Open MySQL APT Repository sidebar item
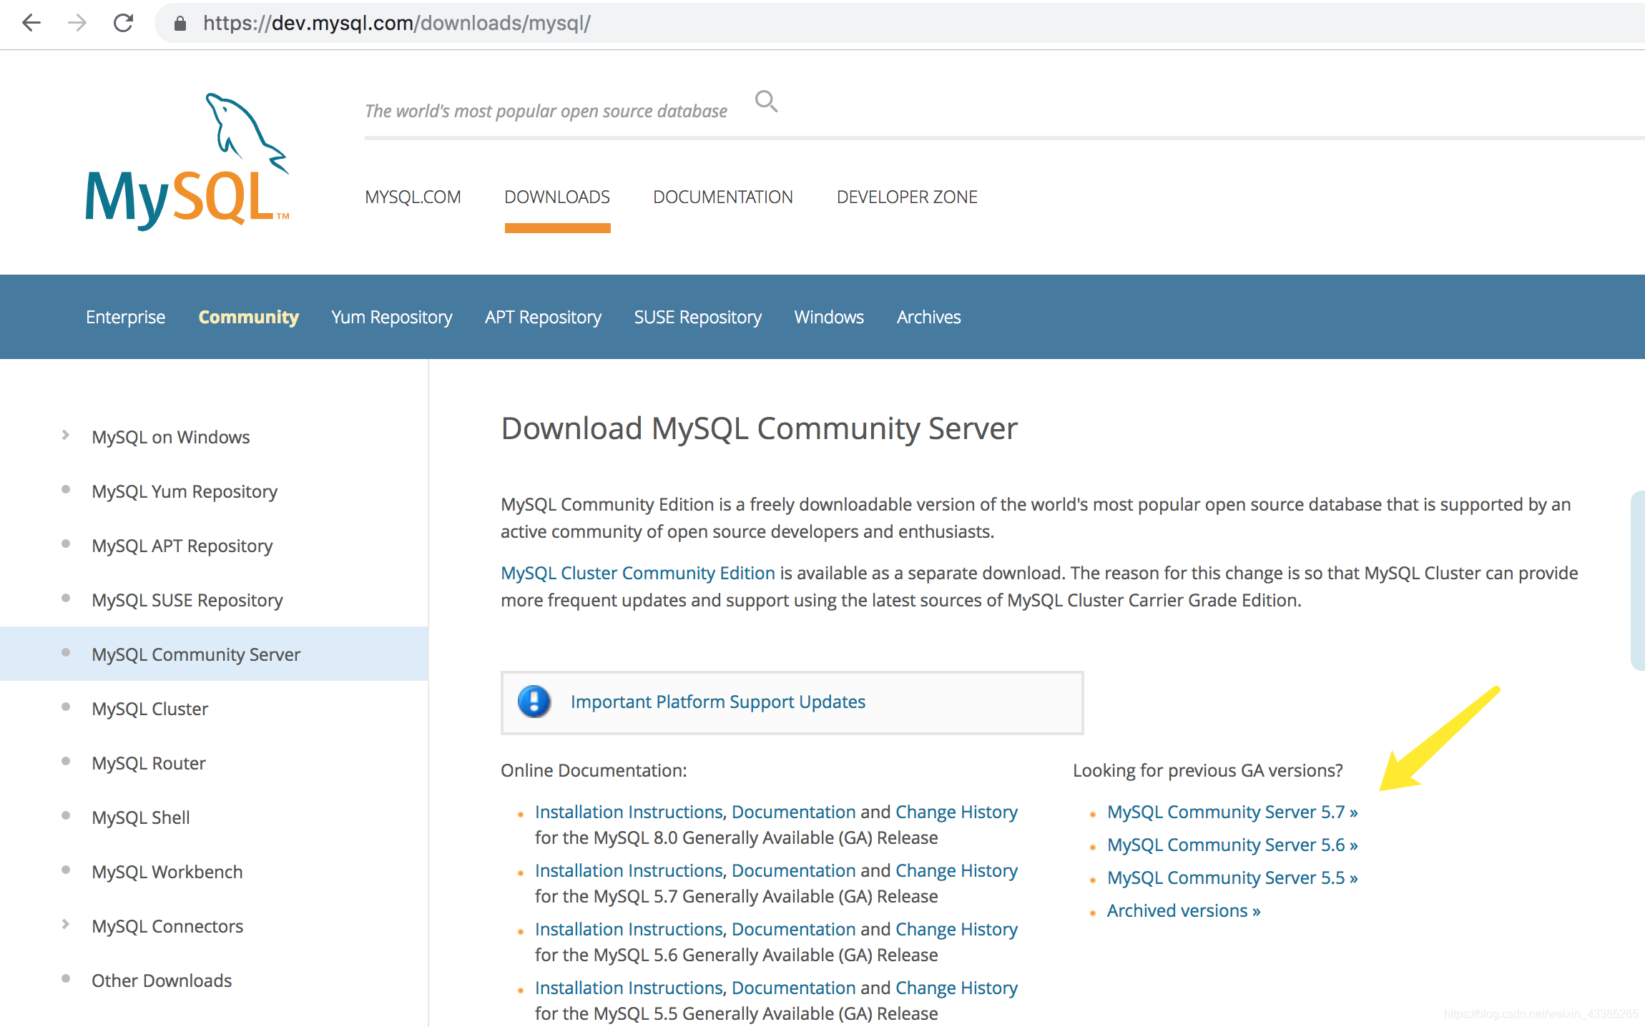Viewport: 1645px width, 1027px height. click(182, 546)
